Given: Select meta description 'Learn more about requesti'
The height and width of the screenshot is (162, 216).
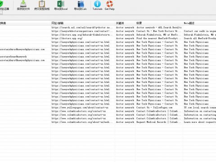Looking at the screenshot, I should pos(200,122).
